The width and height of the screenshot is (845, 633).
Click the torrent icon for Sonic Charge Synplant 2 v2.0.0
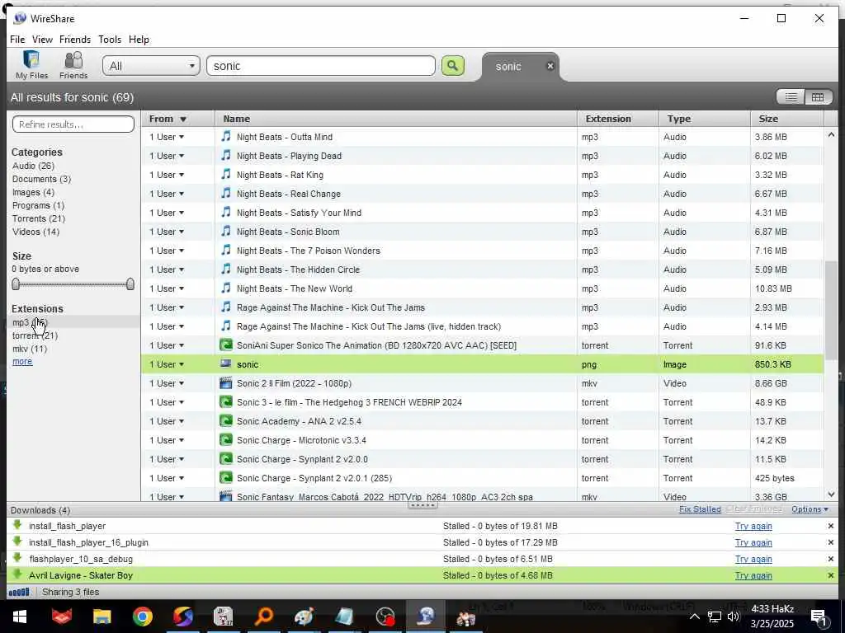click(226, 459)
